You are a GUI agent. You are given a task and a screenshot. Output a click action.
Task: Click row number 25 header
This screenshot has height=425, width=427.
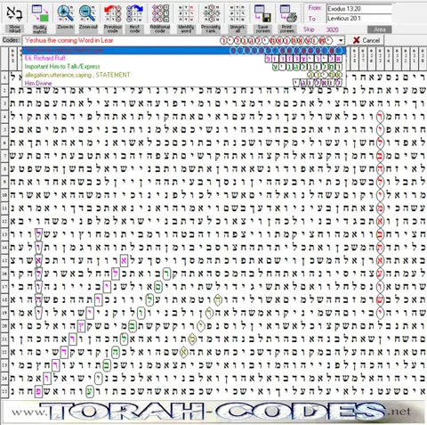(4, 391)
